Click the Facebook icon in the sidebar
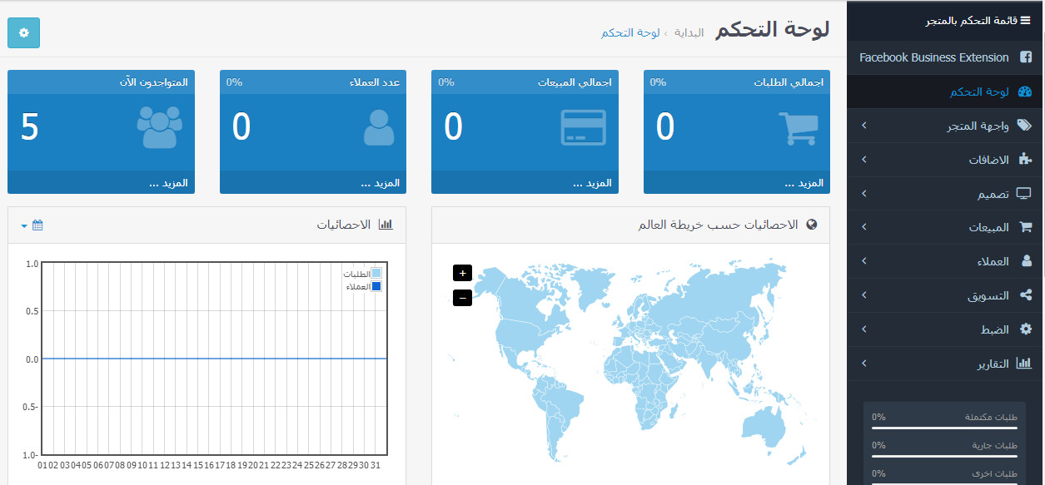The width and height of the screenshot is (1045, 485). tap(1025, 57)
